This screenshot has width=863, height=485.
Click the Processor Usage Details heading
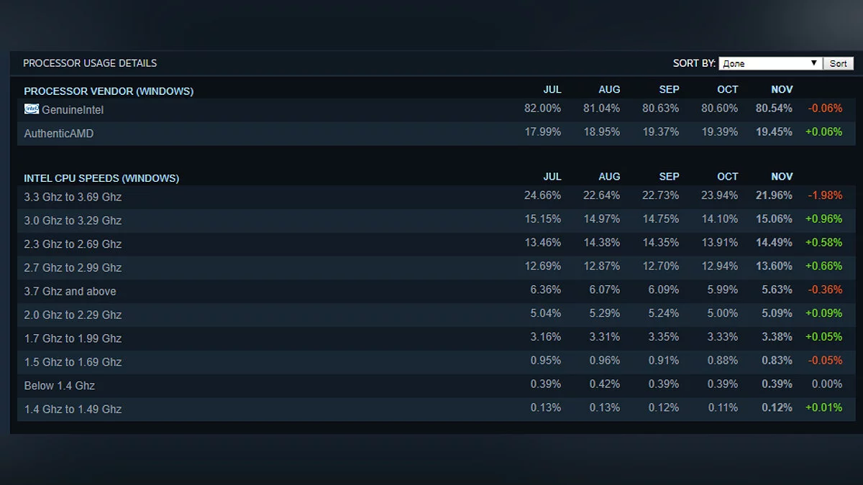90,63
